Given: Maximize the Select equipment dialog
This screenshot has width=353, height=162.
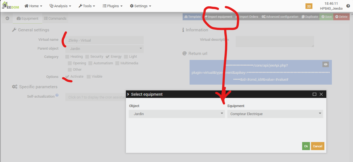Looking at the screenshot, I should click(x=314, y=94).
